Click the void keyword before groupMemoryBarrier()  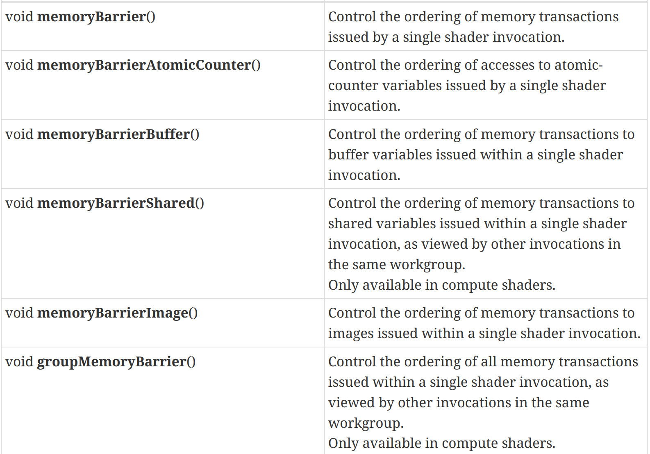[19, 362]
